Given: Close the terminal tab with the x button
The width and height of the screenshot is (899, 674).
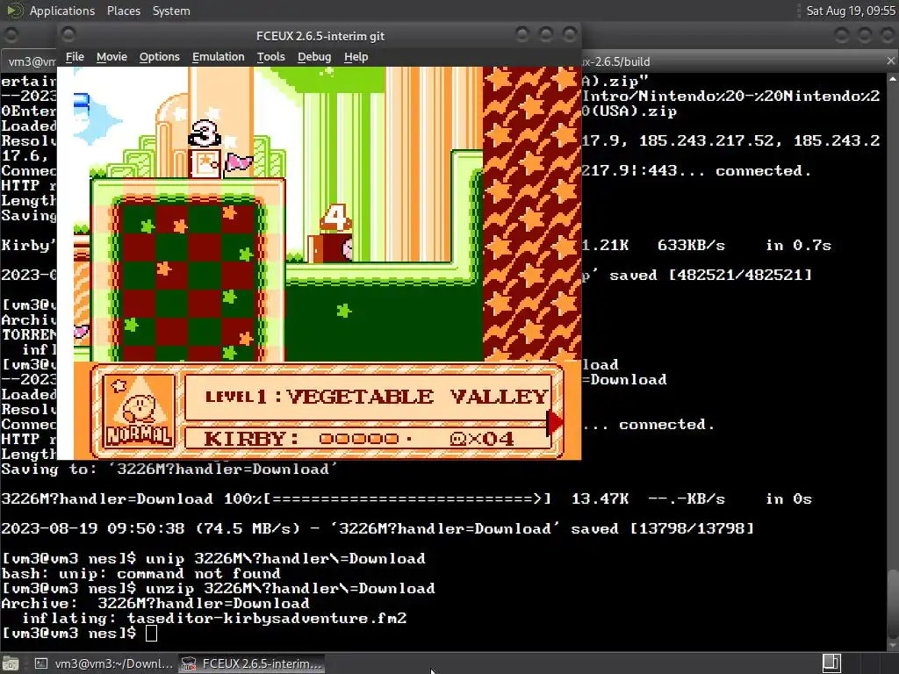Looking at the screenshot, I should pyautogui.click(x=890, y=61).
